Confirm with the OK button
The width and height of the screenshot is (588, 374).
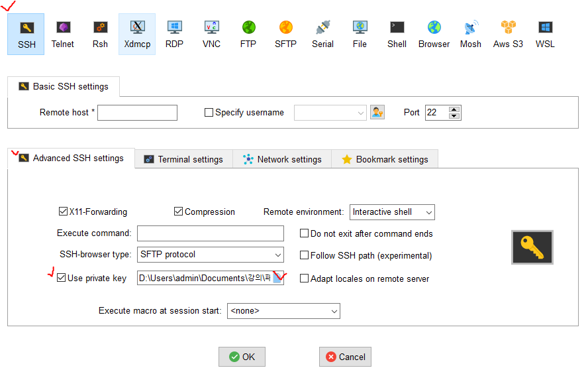(x=242, y=357)
